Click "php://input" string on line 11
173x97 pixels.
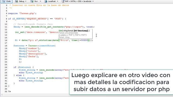(x=74, y=27)
